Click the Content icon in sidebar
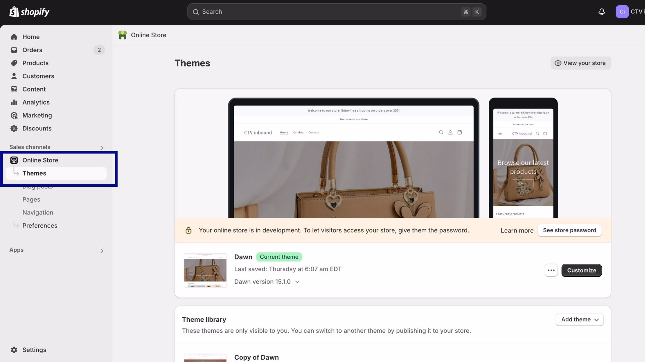The image size is (645, 362). click(x=14, y=89)
